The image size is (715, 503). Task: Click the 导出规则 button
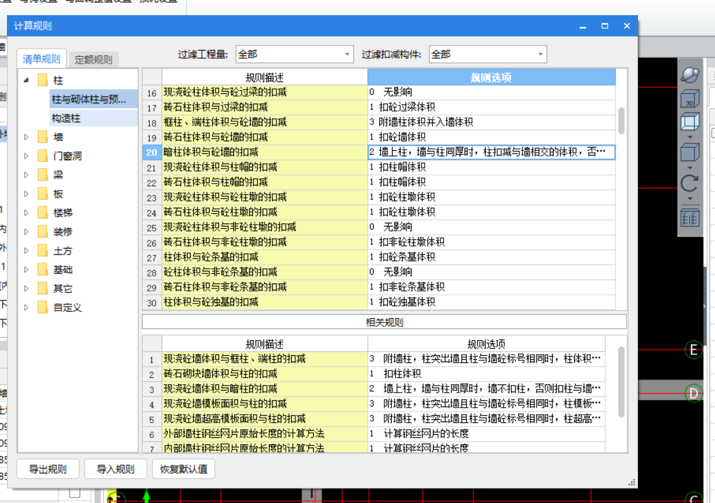(47, 469)
